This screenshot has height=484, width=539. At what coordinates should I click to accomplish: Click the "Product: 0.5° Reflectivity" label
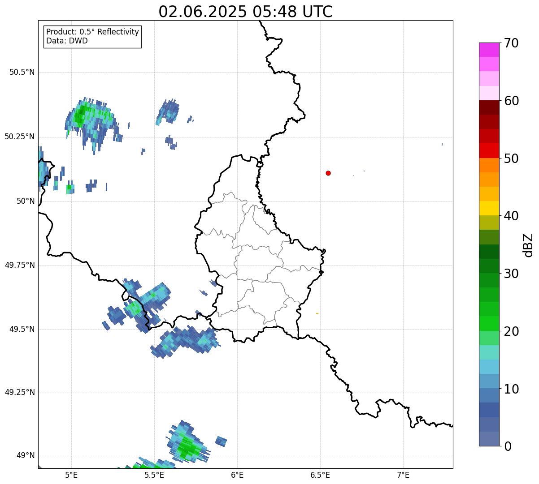tap(92, 32)
